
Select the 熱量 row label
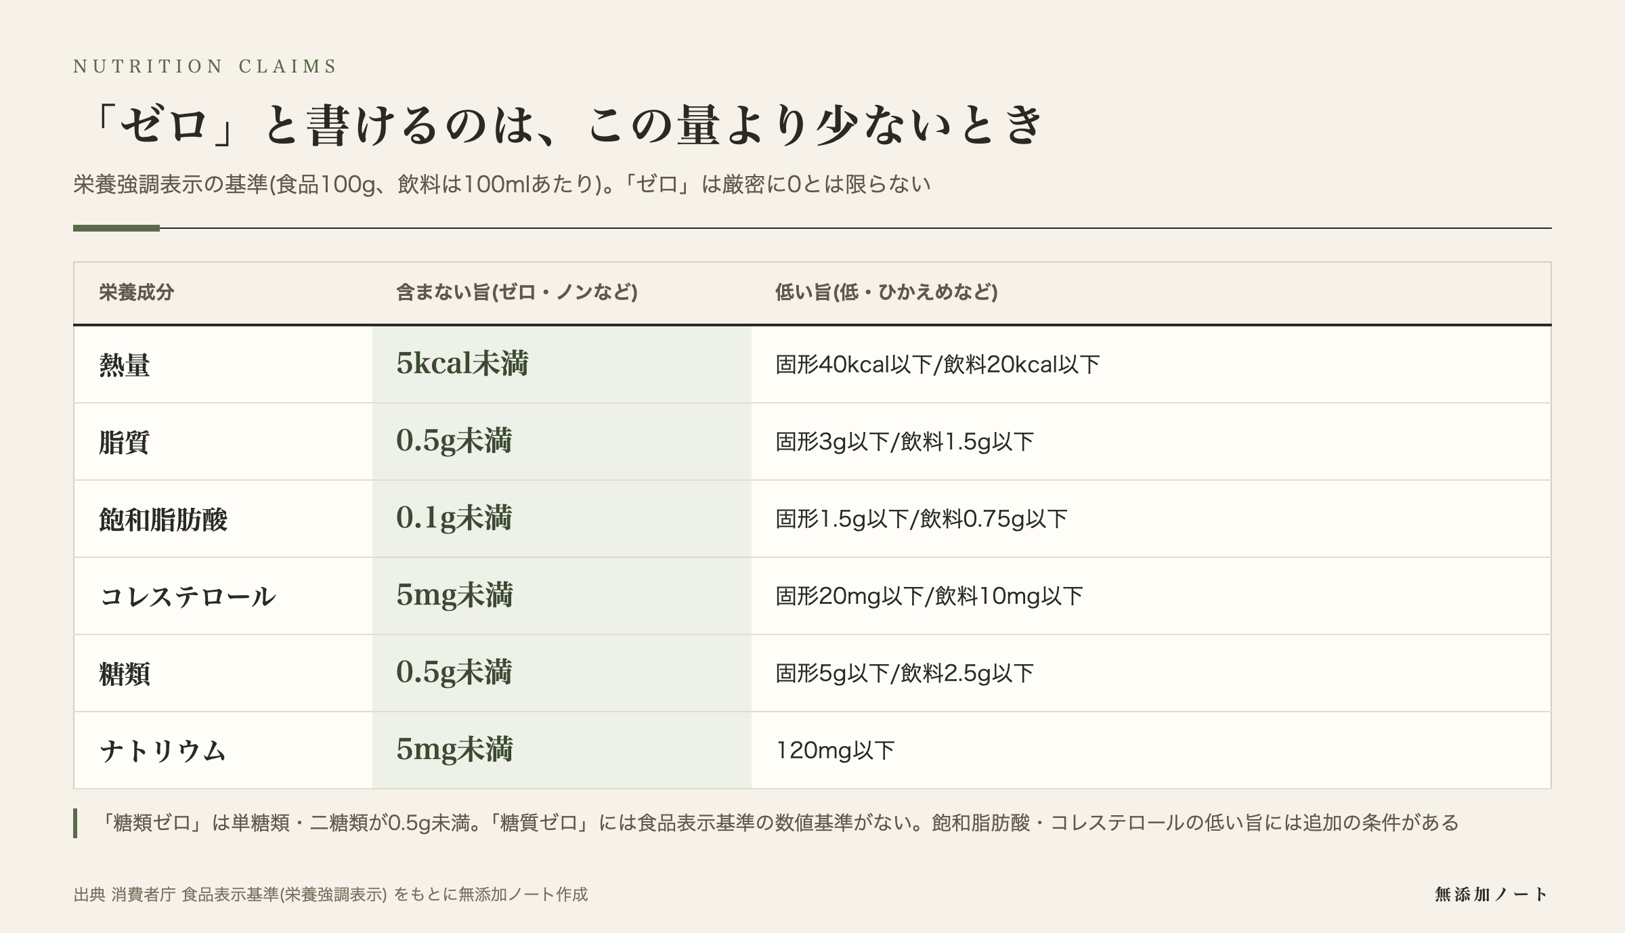(125, 365)
